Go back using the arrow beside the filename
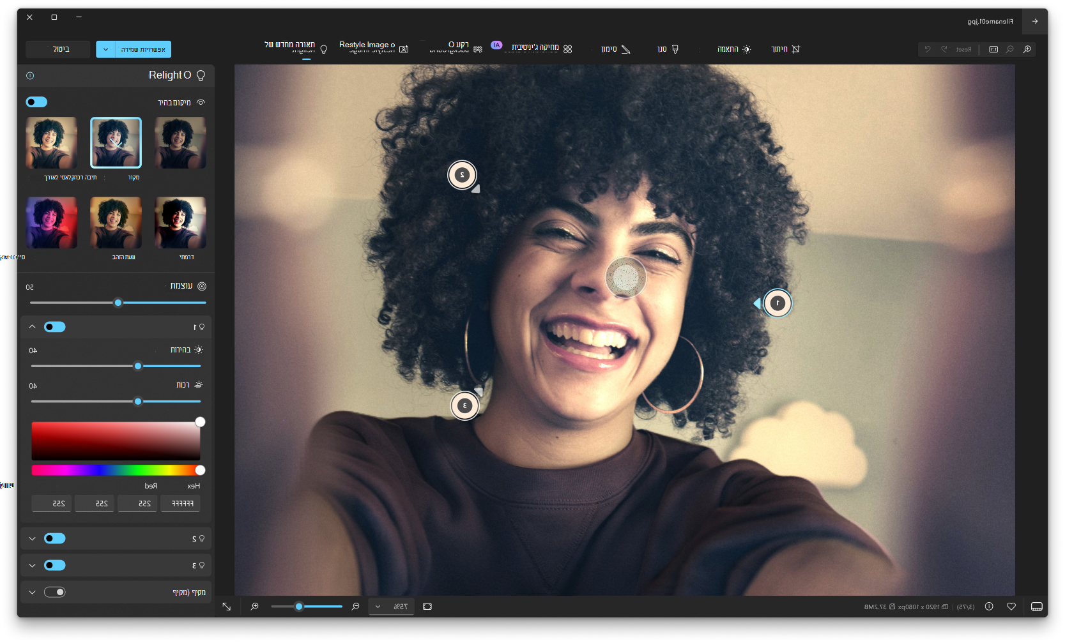This screenshot has height=643, width=1065. (1034, 21)
